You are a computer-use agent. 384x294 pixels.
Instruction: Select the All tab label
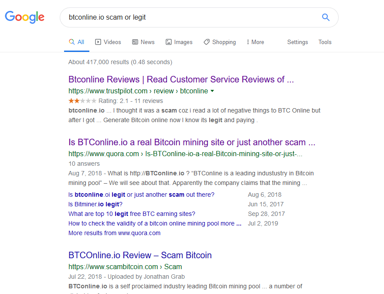(x=81, y=42)
